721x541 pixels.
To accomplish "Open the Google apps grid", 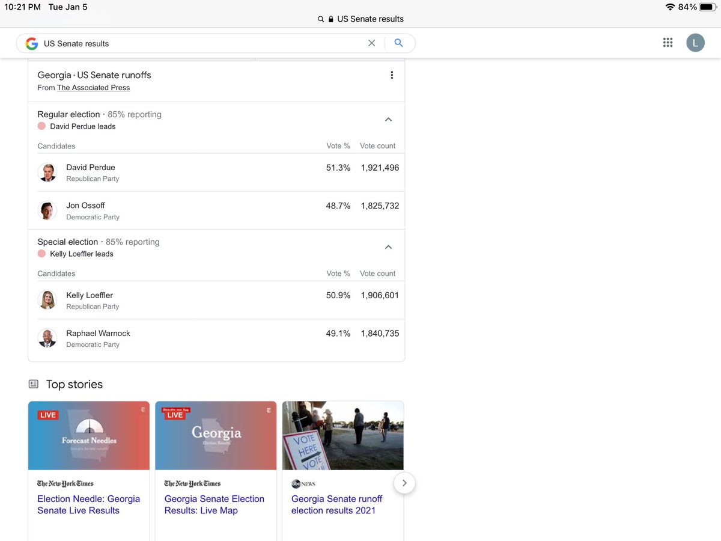I will click(668, 43).
